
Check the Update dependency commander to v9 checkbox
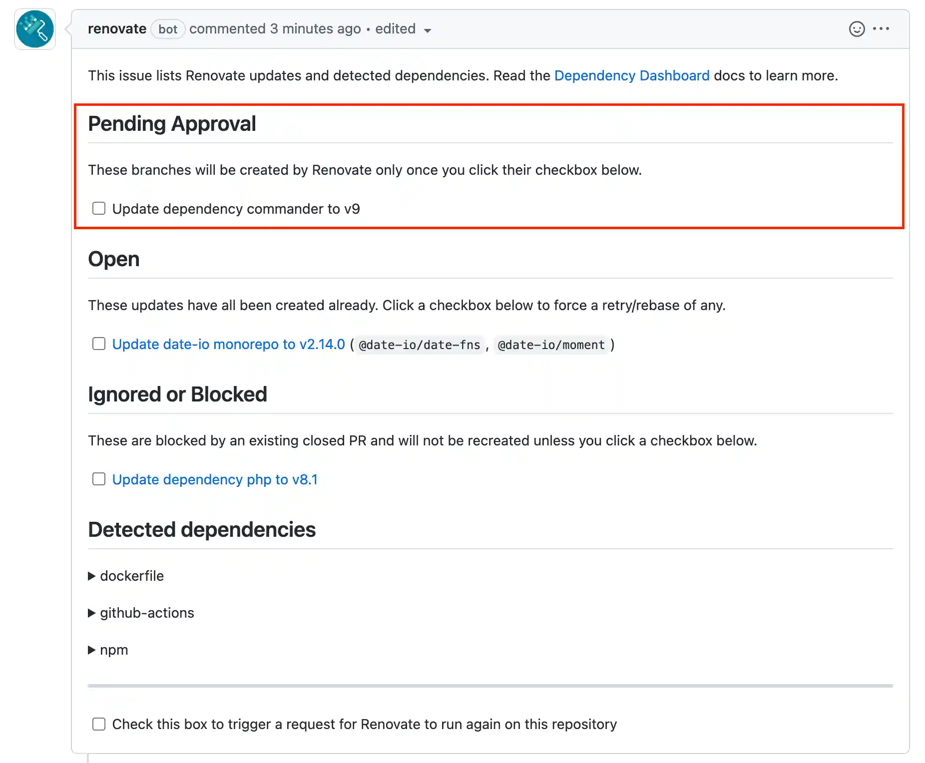click(x=98, y=208)
